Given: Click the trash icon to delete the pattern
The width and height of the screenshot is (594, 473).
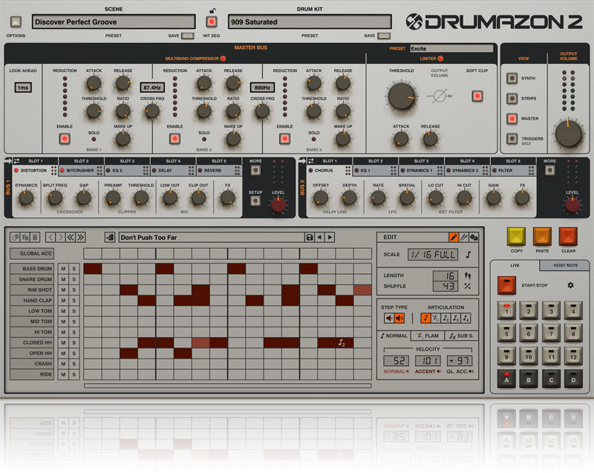Looking at the screenshot, I should point(35,238).
